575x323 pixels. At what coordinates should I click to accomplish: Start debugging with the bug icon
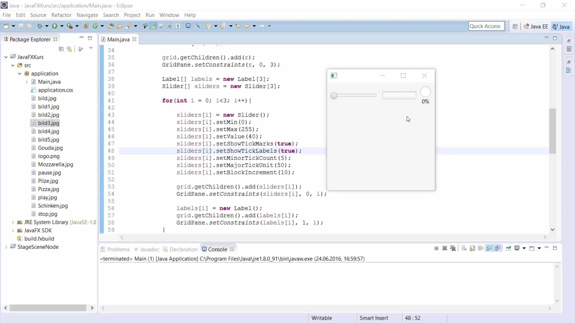coord(40,26)
